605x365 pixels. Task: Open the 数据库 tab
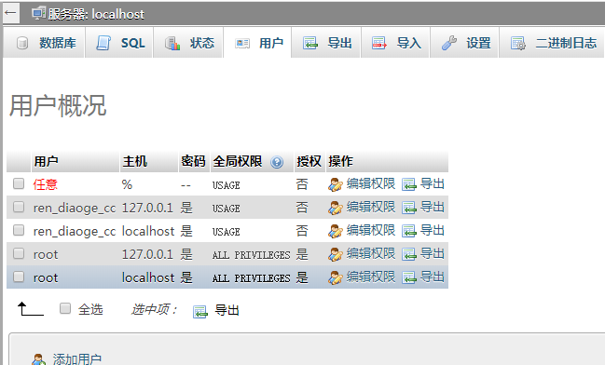coord(44,43)
